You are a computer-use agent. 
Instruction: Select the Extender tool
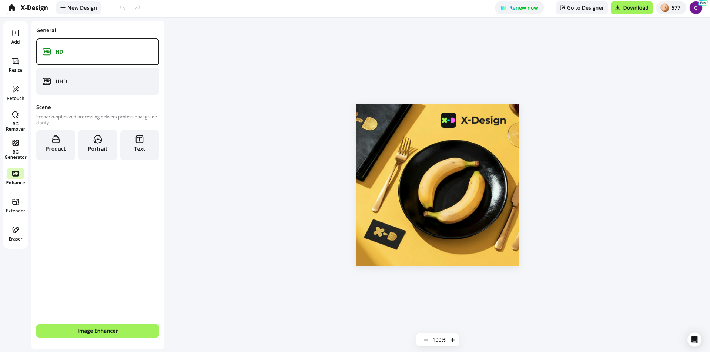16,205
